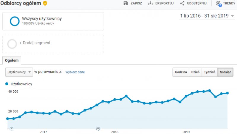This screenshot has height=134, width=237.
Task: Click the peak data point in early 2018
Action: (126, 96)
